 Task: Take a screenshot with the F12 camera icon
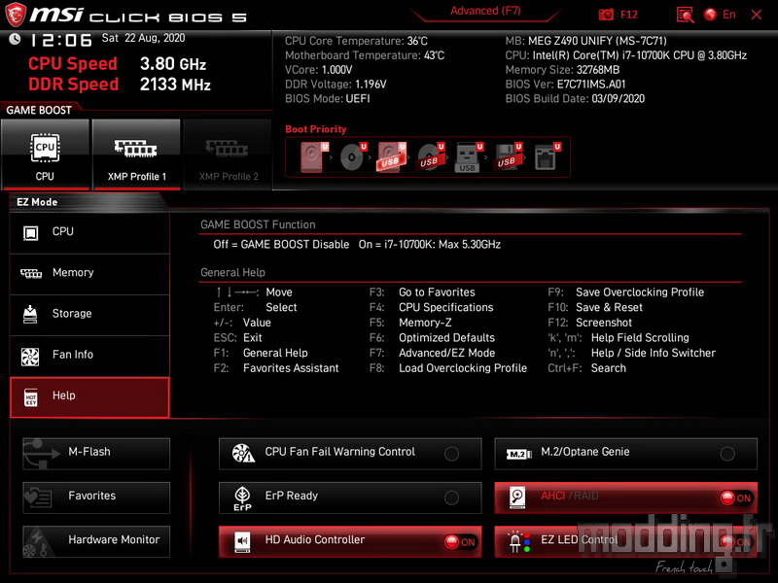[606, 15]
